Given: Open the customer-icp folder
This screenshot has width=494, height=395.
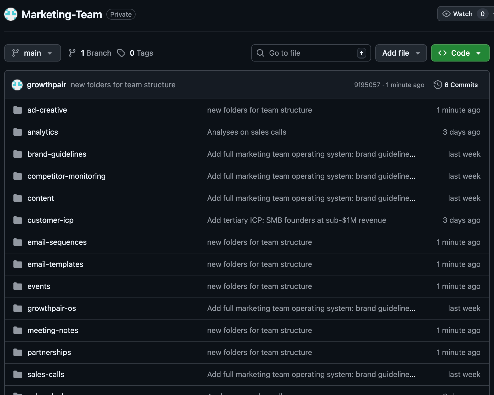Looking at the screenshot, I should click(50, 220).
